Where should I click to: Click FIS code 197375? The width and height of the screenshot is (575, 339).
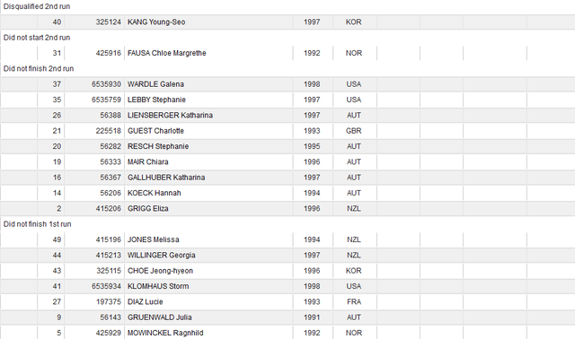pyautogui.click(x=108, y=302)
